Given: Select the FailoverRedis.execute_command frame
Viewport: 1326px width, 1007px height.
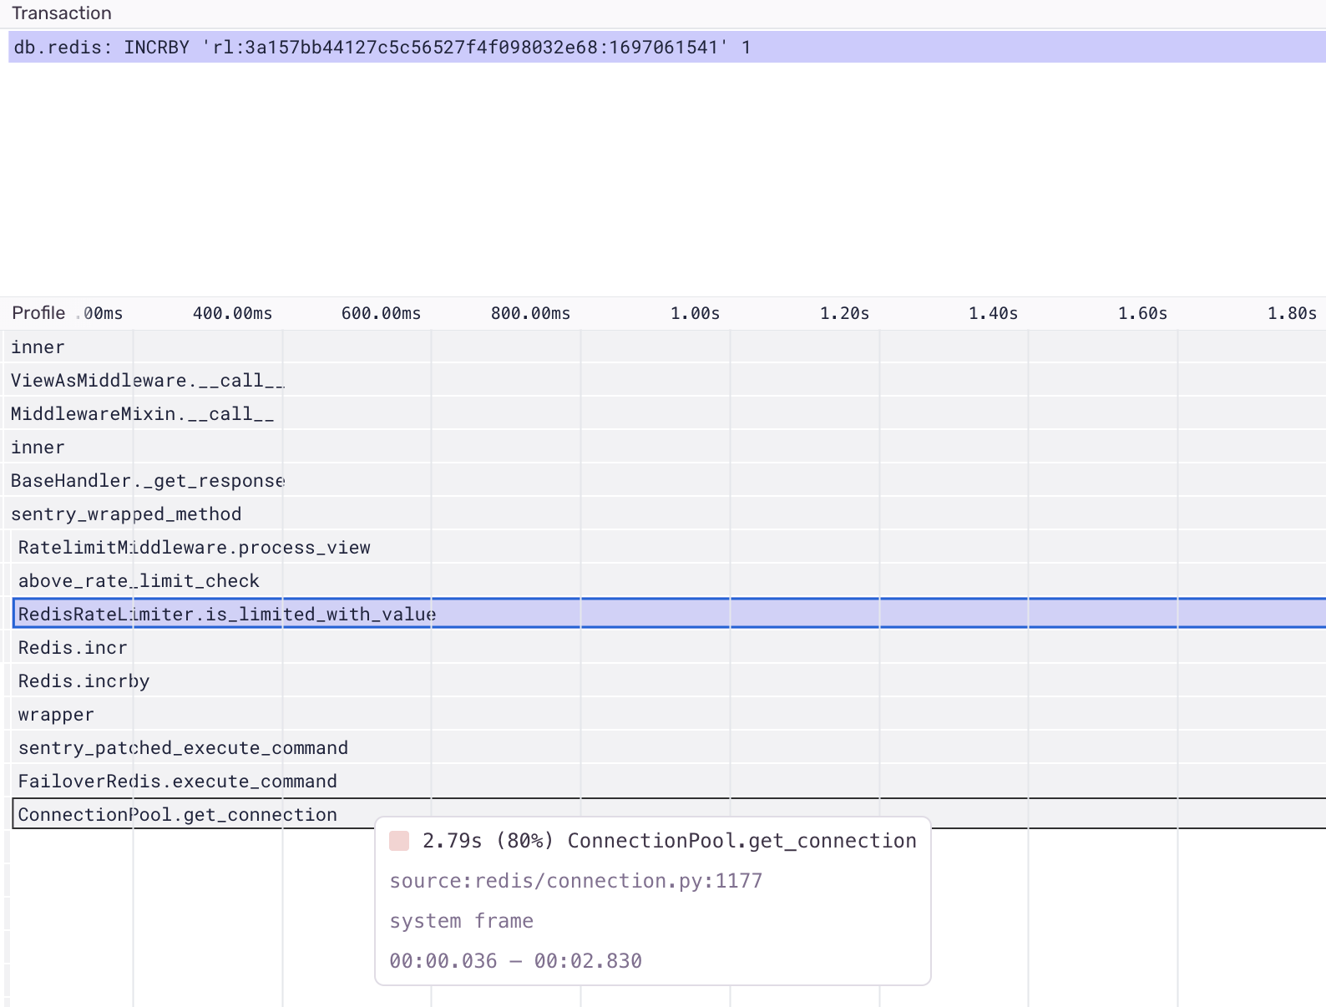Looking at the screenshot, I should 177,782.
